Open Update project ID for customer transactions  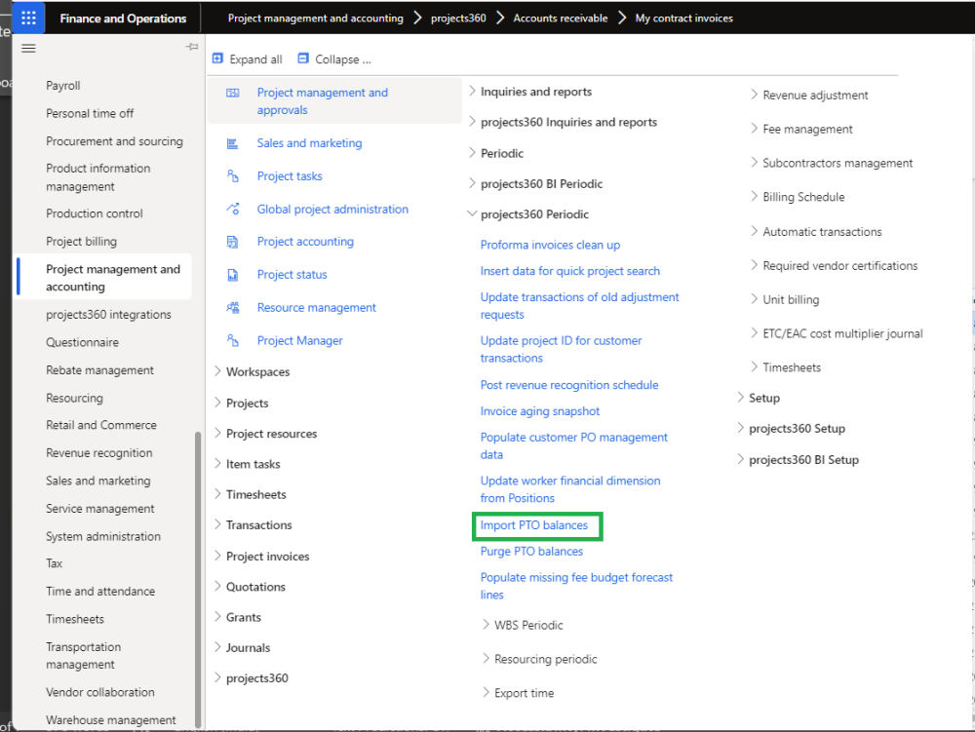coord(561,349)
